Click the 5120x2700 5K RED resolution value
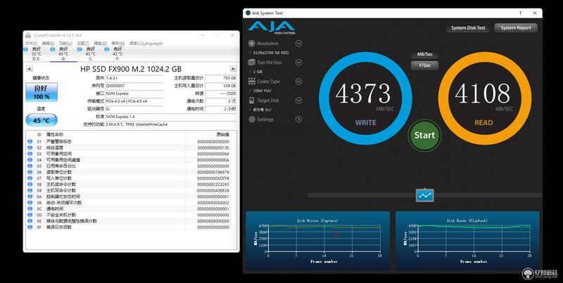The image size is (563, 283). 271,53
